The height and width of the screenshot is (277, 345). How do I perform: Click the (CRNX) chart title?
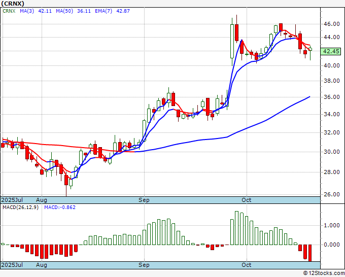pyautogui.click(x=13, y=4)
